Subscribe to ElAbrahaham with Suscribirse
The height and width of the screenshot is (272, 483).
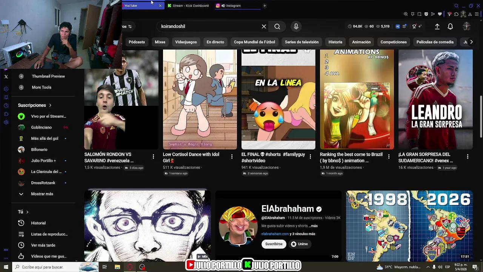(x=274, y=244)
